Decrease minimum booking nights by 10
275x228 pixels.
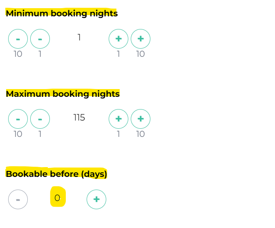18,39
